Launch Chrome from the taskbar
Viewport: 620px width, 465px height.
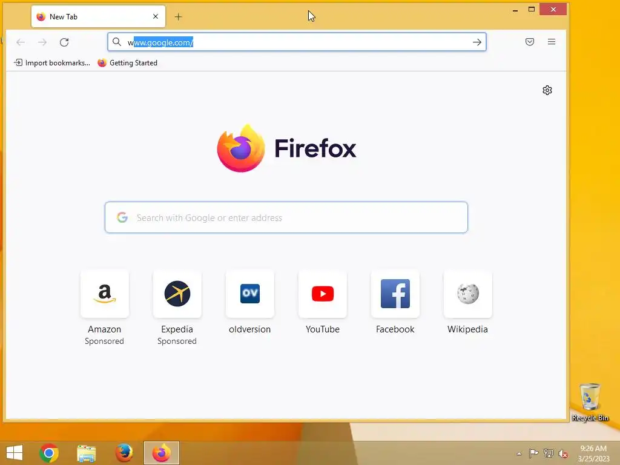click(49, 453)
